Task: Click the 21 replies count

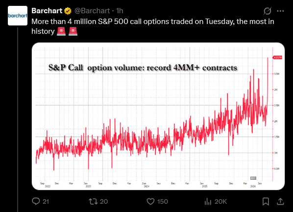Action: coord(46,202)
